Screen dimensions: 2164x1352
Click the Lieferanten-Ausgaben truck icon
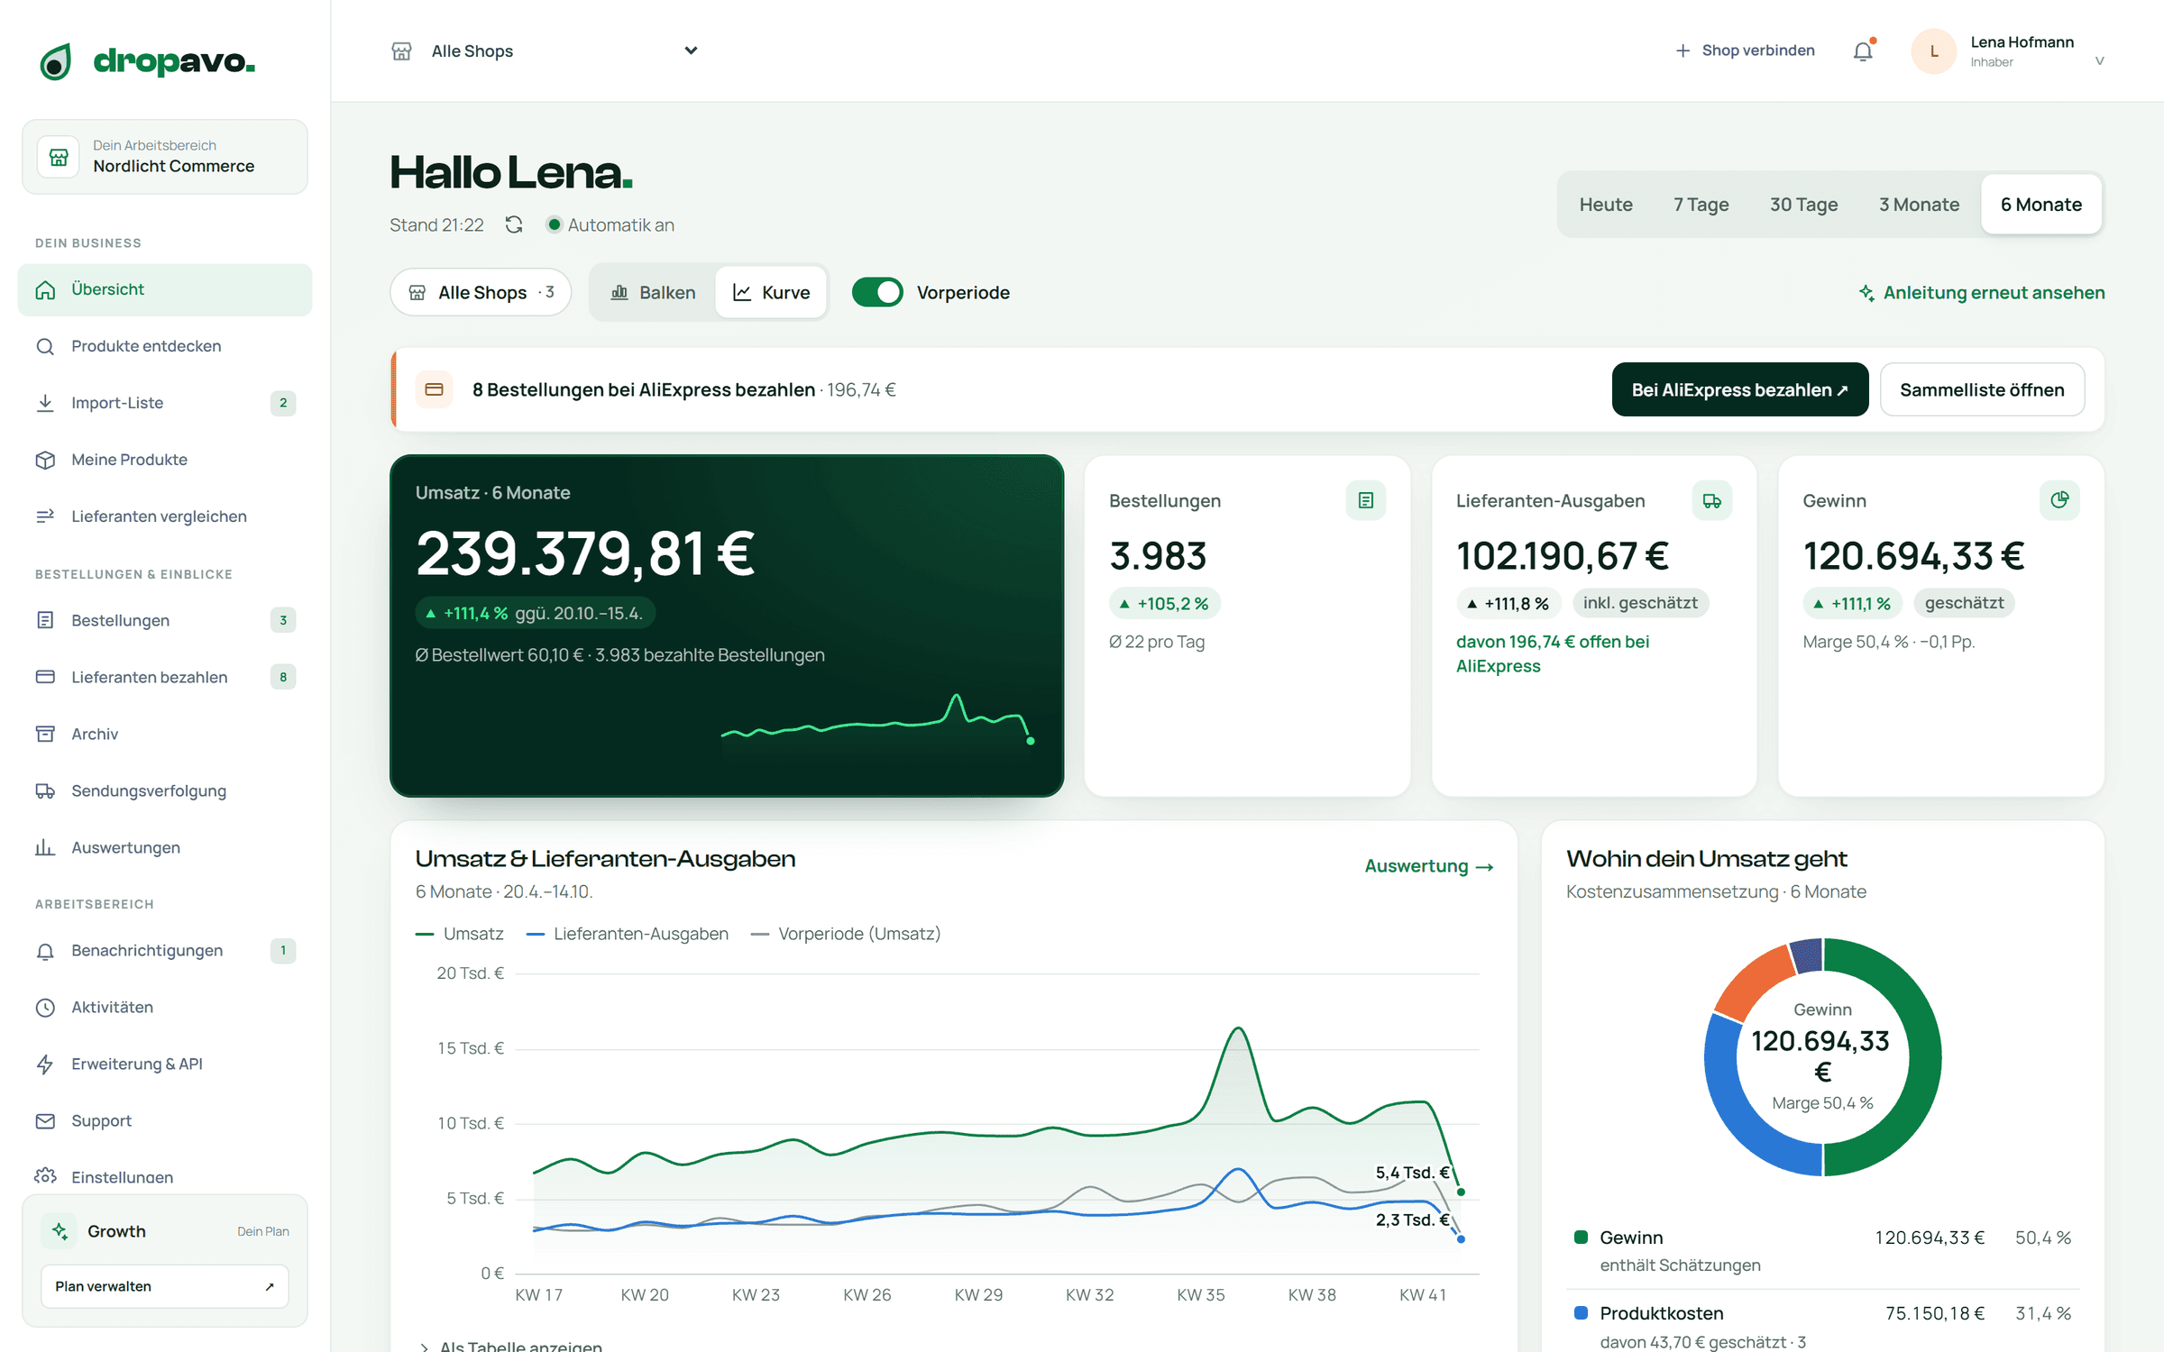pos(1711,500)
